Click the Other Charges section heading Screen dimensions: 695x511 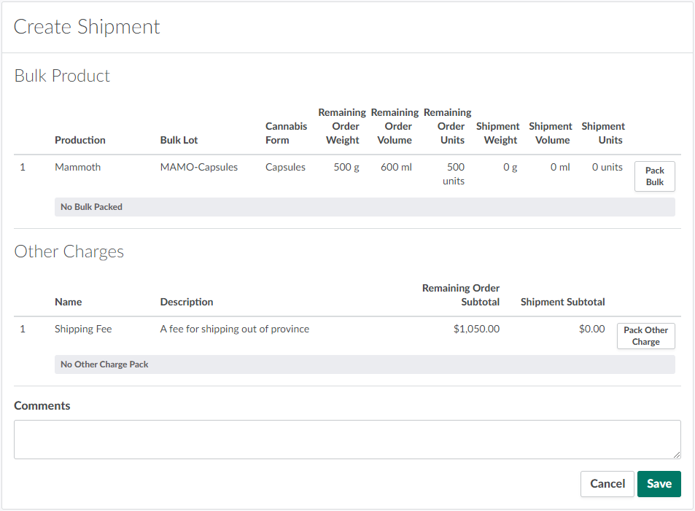69,251
